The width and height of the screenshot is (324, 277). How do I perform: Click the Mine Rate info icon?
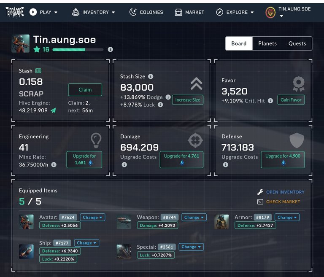[x=54, y=164]
